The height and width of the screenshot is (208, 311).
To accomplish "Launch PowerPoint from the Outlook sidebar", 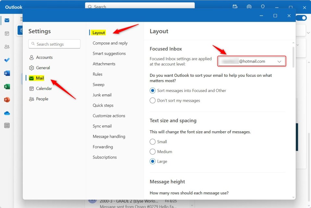I will point(7,100).
